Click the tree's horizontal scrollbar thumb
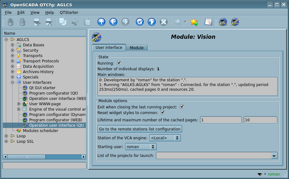This screenshot has width=289, height=179. pyautogui.click(x=26, y=157)
